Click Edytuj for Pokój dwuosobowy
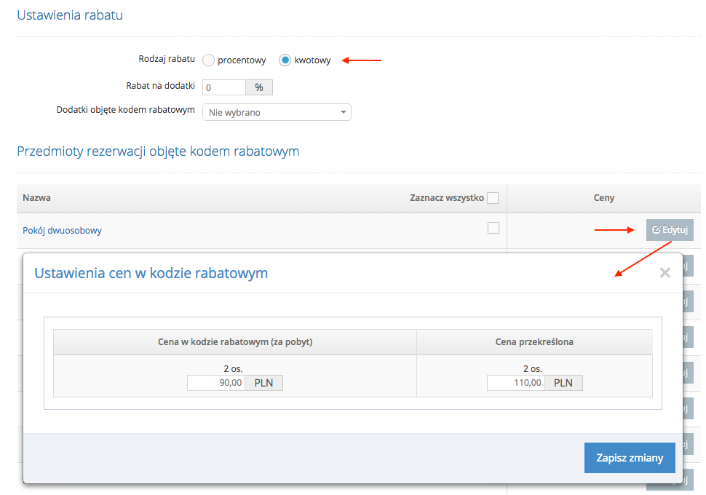The height and width of the screenshot is (495, 706). (670, 230)
